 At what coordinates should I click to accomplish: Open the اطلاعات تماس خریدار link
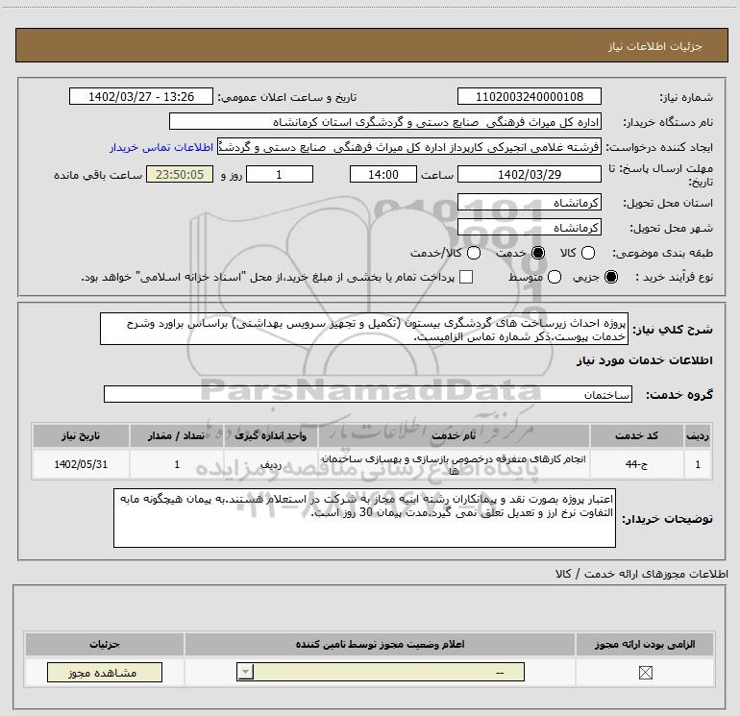(161, 147)
